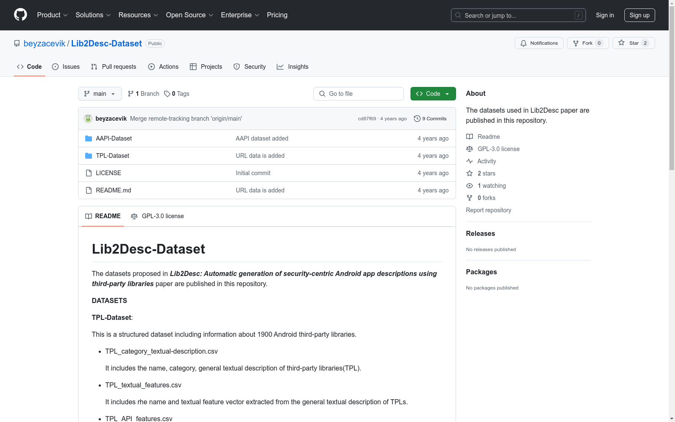Click the Sign up button

pyautogui.click(x=640, y=15)
